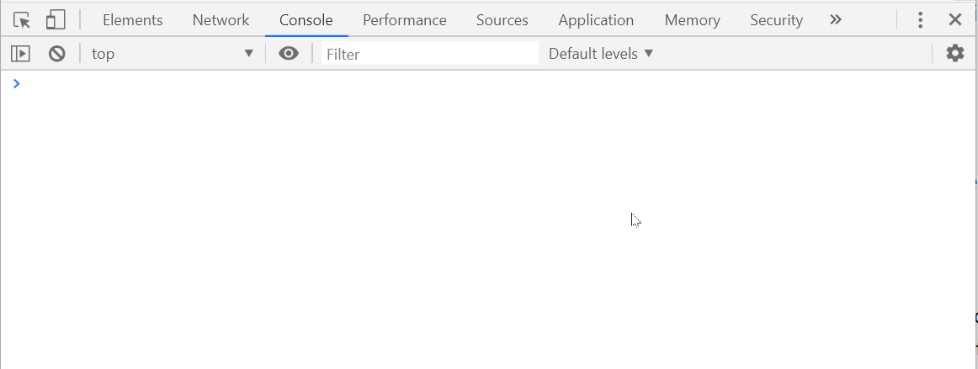978x369 pixels.
Task: Switch to the Memory tab
Action: 693,20
